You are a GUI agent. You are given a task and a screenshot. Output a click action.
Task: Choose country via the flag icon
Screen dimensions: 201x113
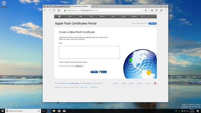click(x=155, y=83)
